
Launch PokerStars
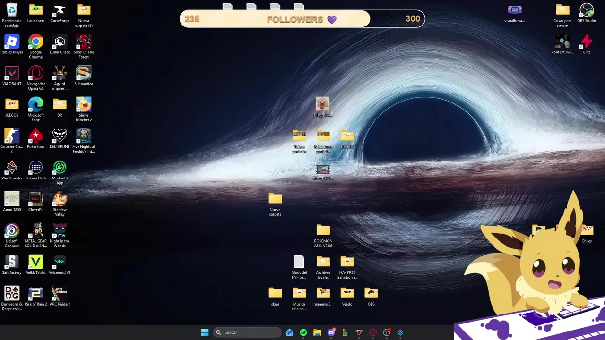pos(36,136)
